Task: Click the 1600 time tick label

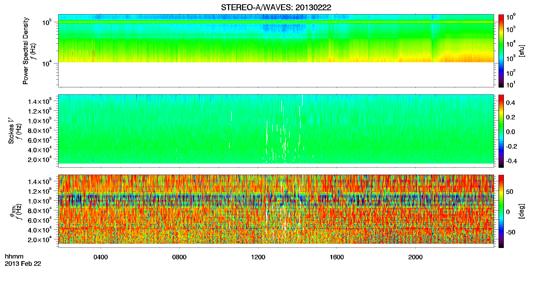Action: click(337, 257)
